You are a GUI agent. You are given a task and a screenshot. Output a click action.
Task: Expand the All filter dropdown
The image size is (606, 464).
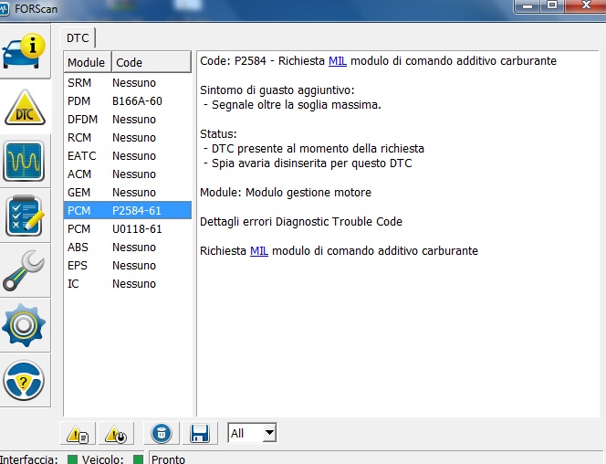coord(267,433)
